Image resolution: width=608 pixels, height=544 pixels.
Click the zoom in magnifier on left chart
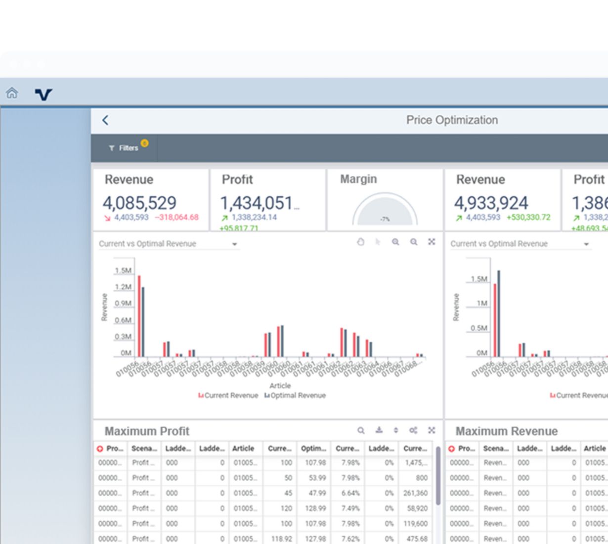click(395, 242)
